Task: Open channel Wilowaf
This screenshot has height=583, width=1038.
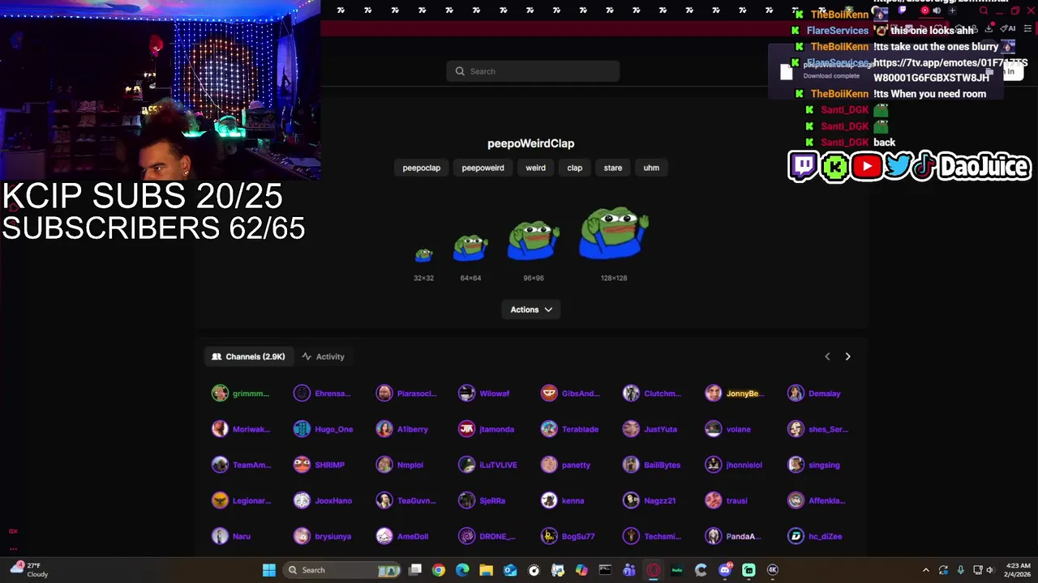Action: pos(484,394)
